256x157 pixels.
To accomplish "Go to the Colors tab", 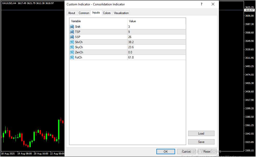I will [x=107, y=13].
